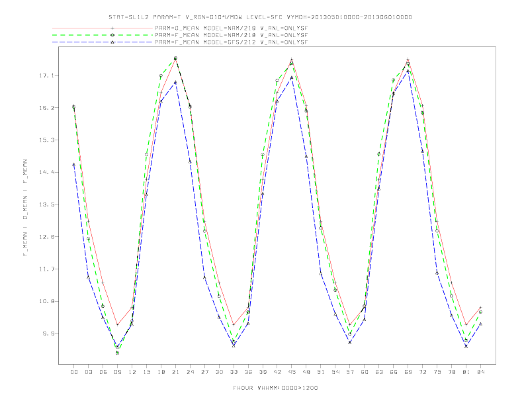Click x-axis forecast hour label 21
The image size is (524, 405).
point(175,372)
